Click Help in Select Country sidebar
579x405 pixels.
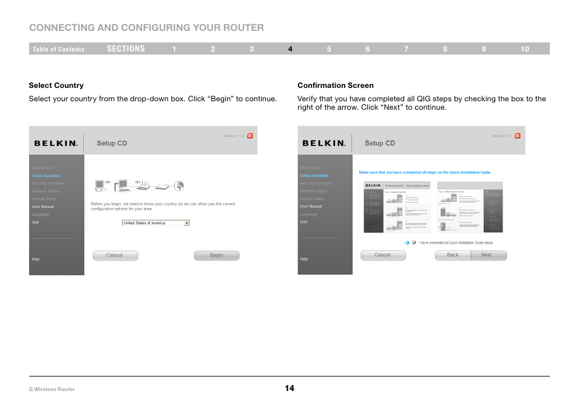pos(36,259)
